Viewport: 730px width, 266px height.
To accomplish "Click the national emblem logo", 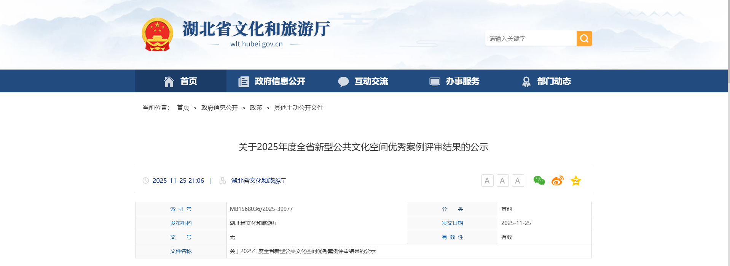I will pyautogui.click(x=157, y=35).
